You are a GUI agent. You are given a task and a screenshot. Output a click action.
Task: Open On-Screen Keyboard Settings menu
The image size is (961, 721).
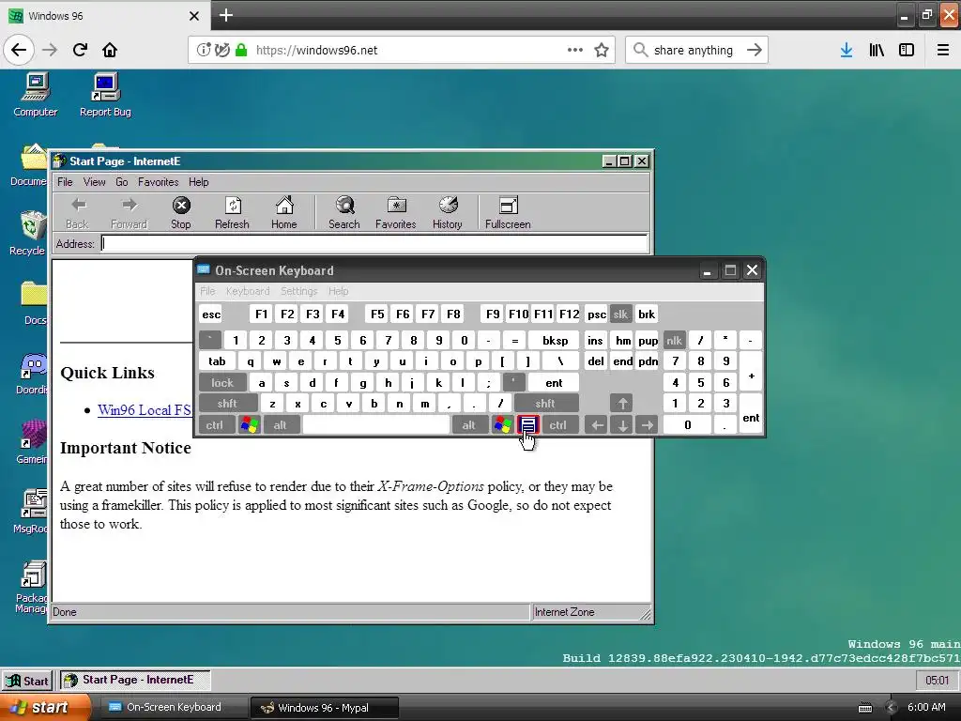pos(299,291)
